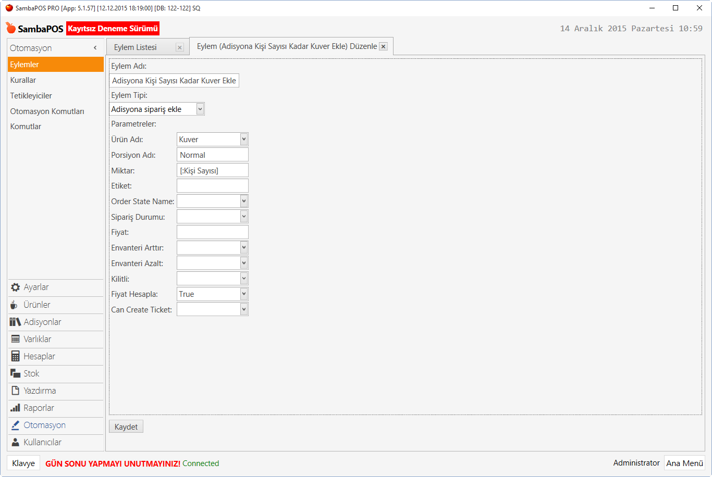This screenshot has width=712, height=477.
Task: Expand the Eylem Tipi dropdown
Action: click(x=200, y=109)
